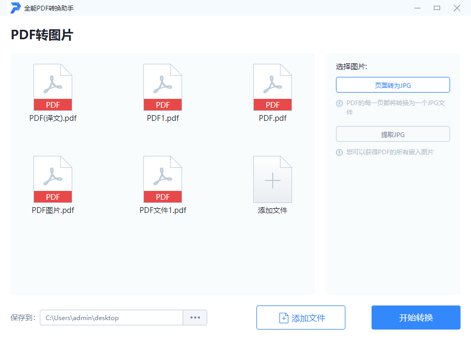Select the PDF文件1.pdf file icon

[163, 179]
